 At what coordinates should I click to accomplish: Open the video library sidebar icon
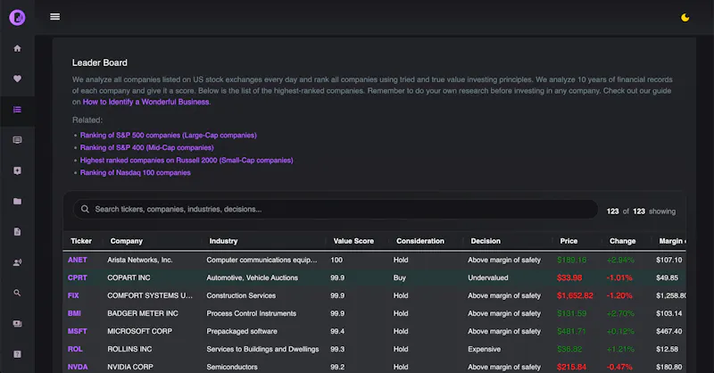(x=17, y=324)
